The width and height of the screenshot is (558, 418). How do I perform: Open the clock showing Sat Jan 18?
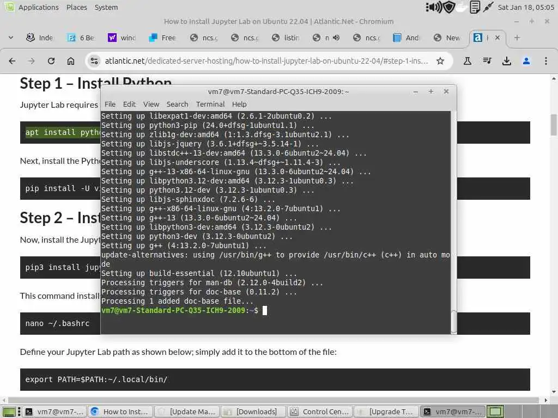click(x=526, y=7)
